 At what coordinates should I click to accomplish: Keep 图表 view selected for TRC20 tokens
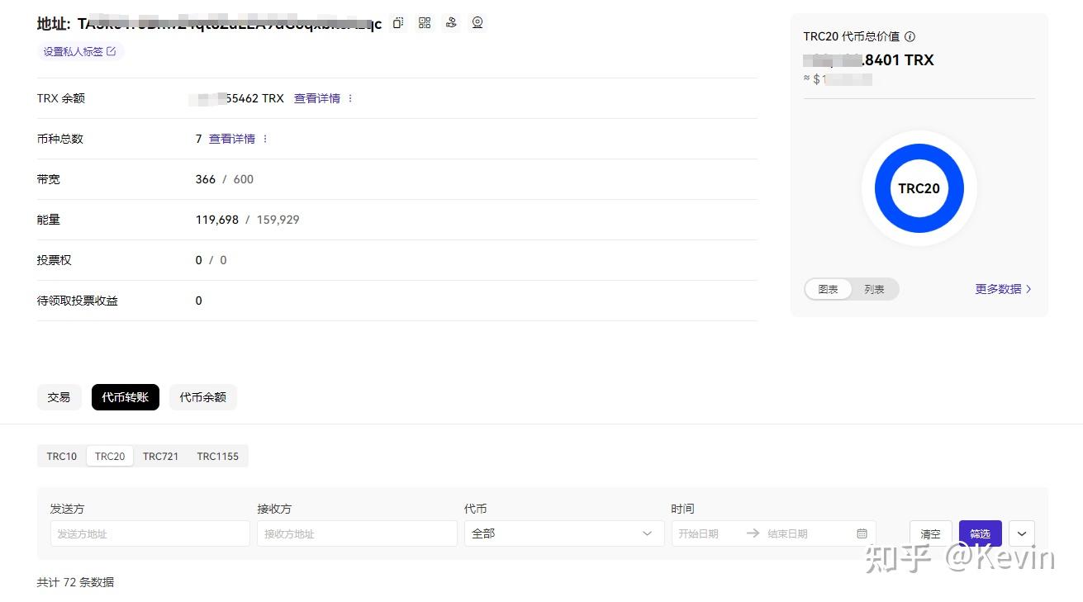[828, 289]
